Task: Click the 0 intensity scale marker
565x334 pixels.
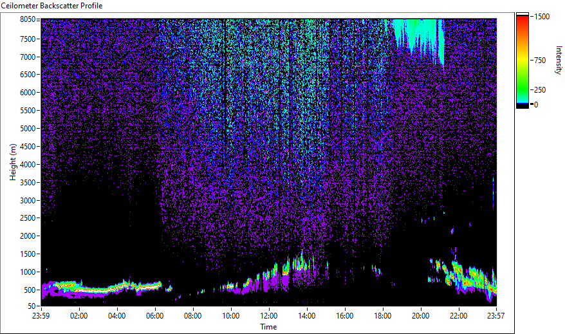Action: [x=536, y=105]
